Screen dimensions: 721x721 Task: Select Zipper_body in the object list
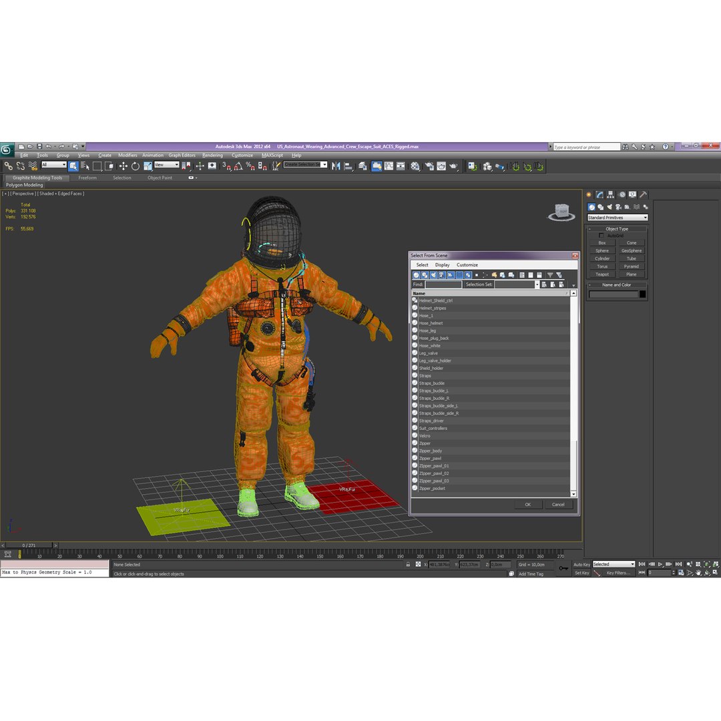point(490,451)
